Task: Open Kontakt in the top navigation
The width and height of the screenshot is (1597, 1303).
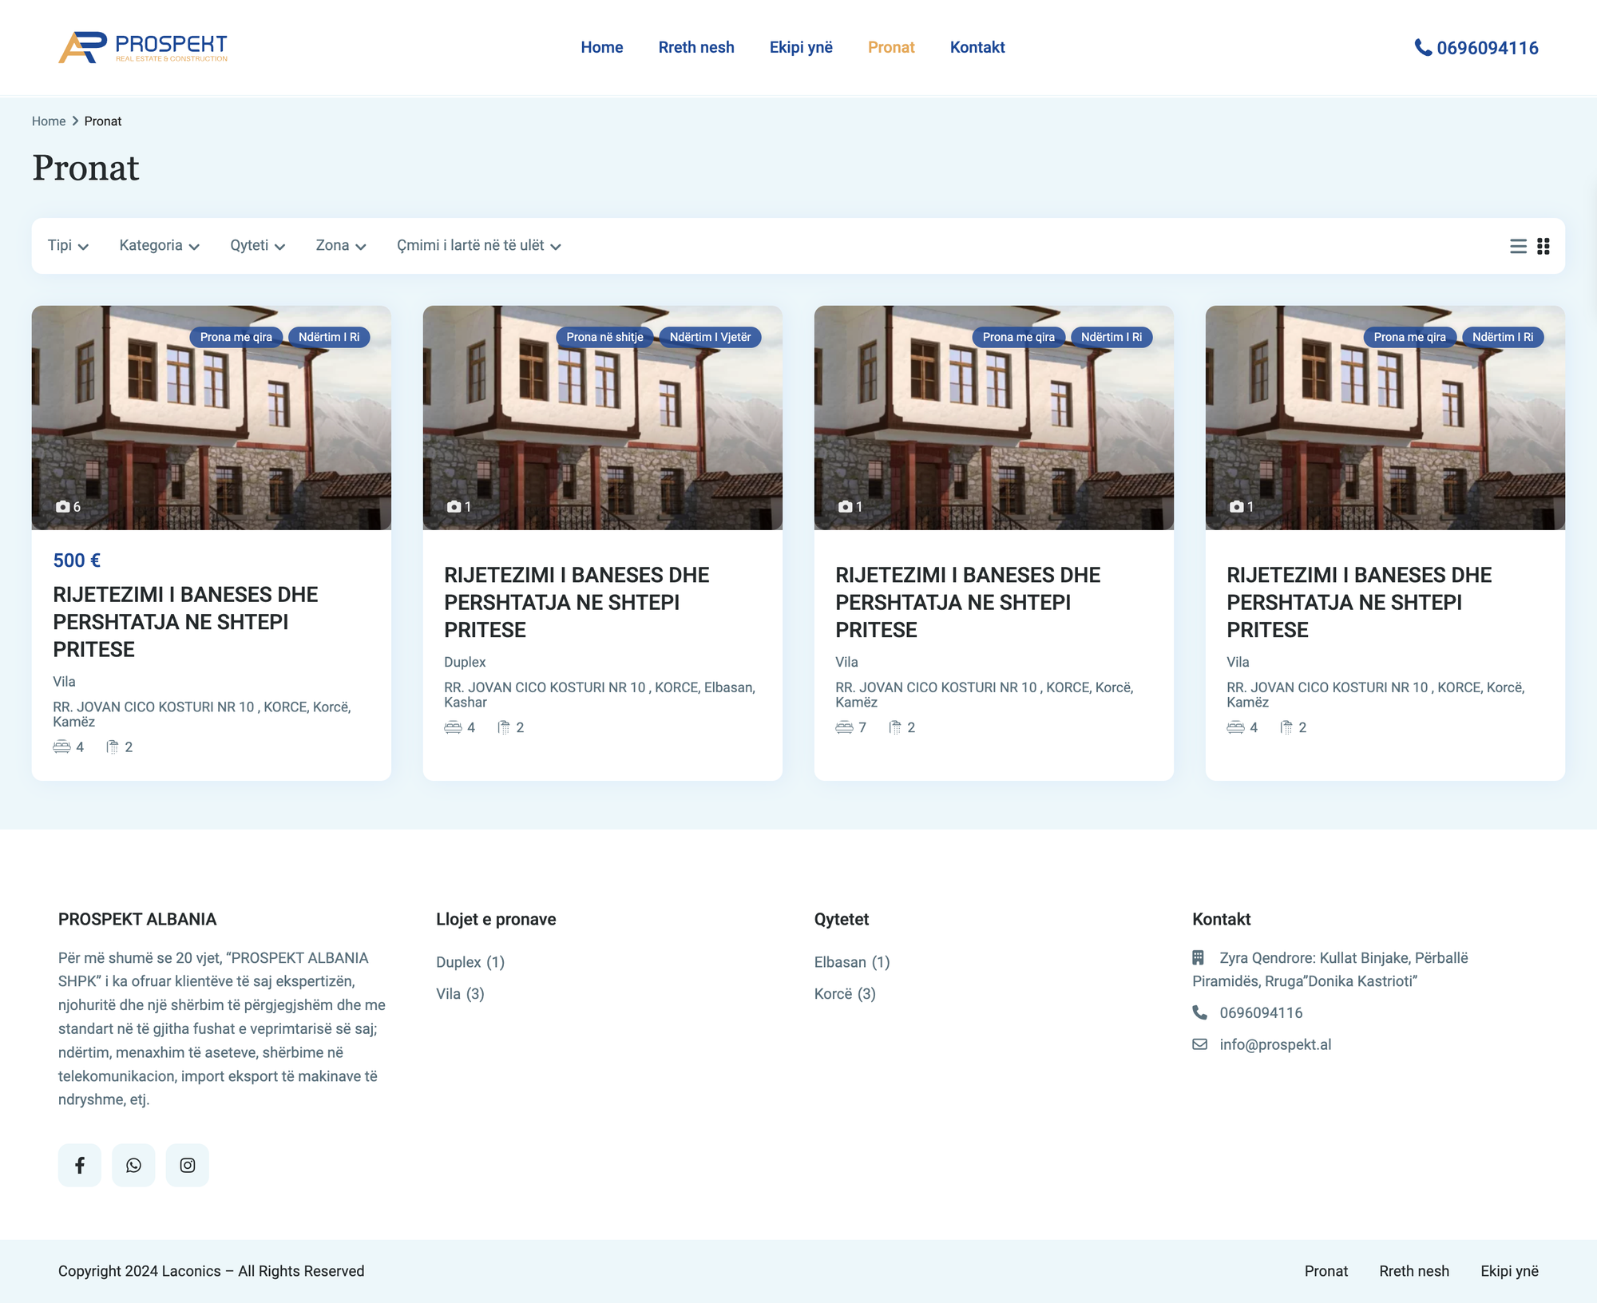Action: click(977, 47)
